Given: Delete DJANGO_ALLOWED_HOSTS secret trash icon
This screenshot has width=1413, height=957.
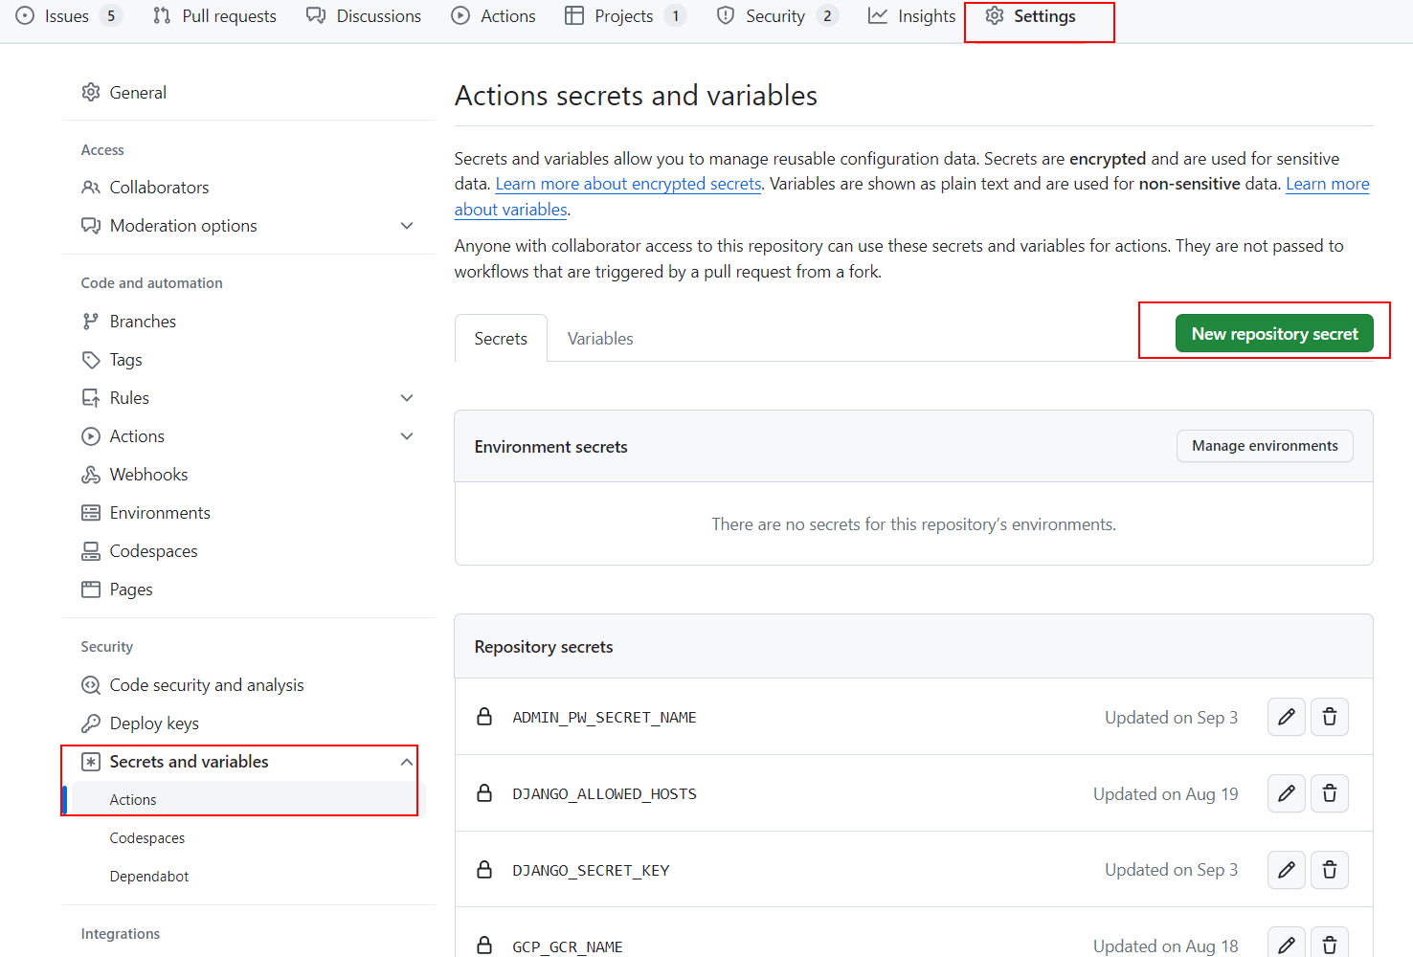Looking at the screenshot, I should pos(1330,793).
